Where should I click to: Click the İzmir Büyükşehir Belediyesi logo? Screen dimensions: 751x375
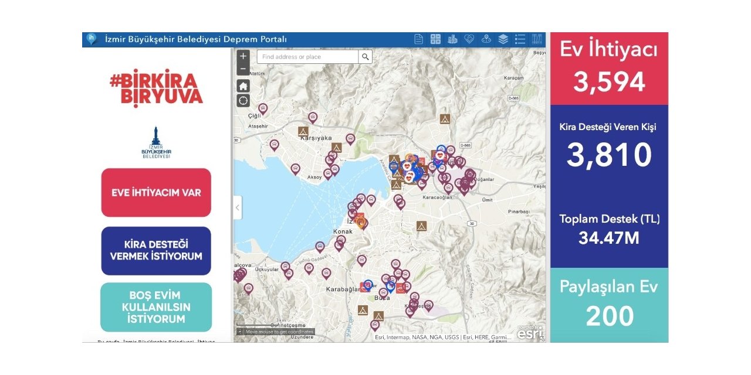click(155, 144)
